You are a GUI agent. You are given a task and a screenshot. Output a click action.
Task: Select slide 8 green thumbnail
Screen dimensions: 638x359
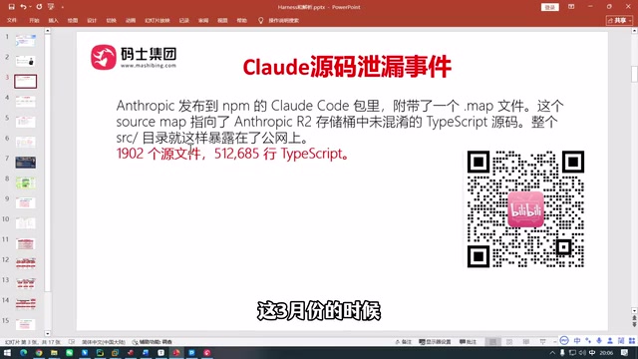(26, 182)
